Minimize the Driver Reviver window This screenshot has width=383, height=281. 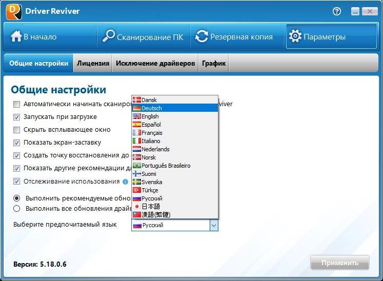(355, 11)
